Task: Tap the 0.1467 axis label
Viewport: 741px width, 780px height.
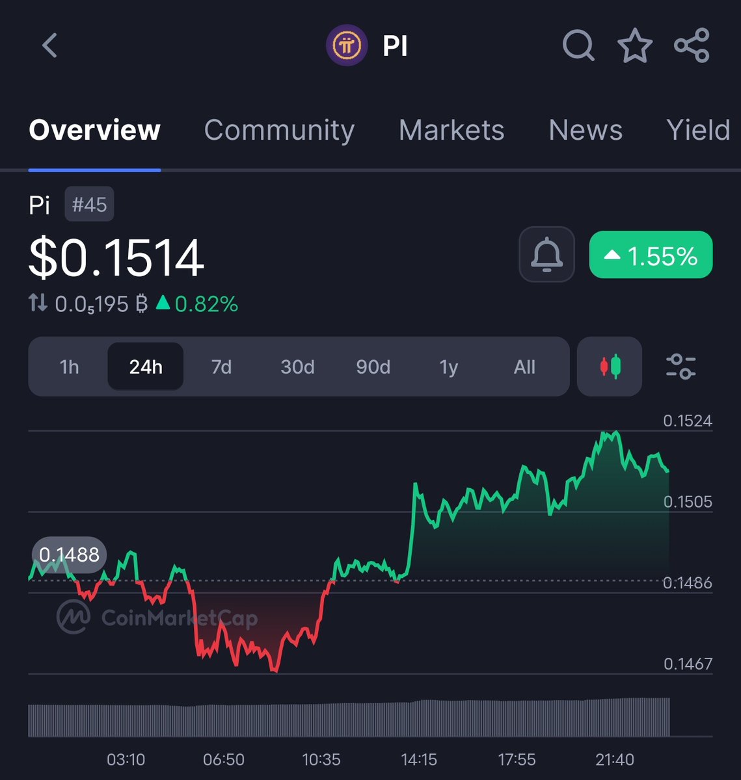Action: point(688,664)
